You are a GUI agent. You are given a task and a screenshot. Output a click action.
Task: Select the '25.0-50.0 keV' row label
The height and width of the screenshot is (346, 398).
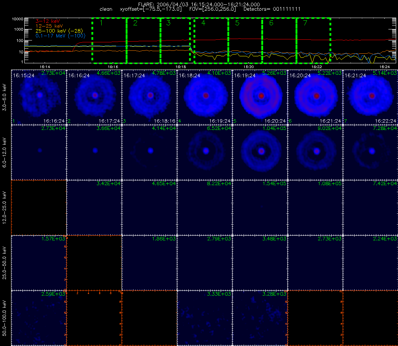pos(4,263)
